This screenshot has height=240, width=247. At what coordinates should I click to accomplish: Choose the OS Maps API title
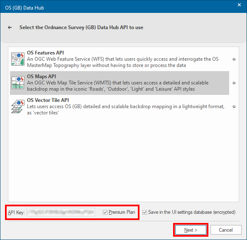coord(42,77)
